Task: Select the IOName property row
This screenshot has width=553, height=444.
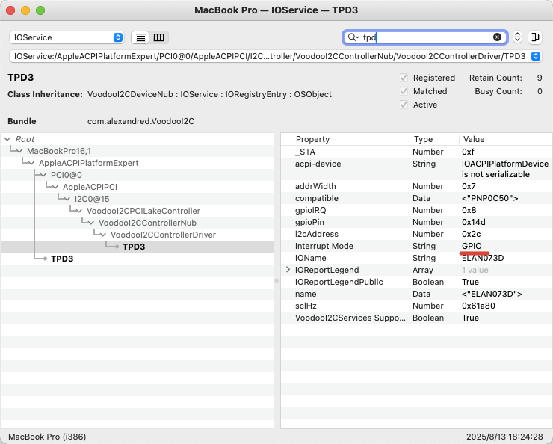Action: pyautogui.click(x=416, y=258)
